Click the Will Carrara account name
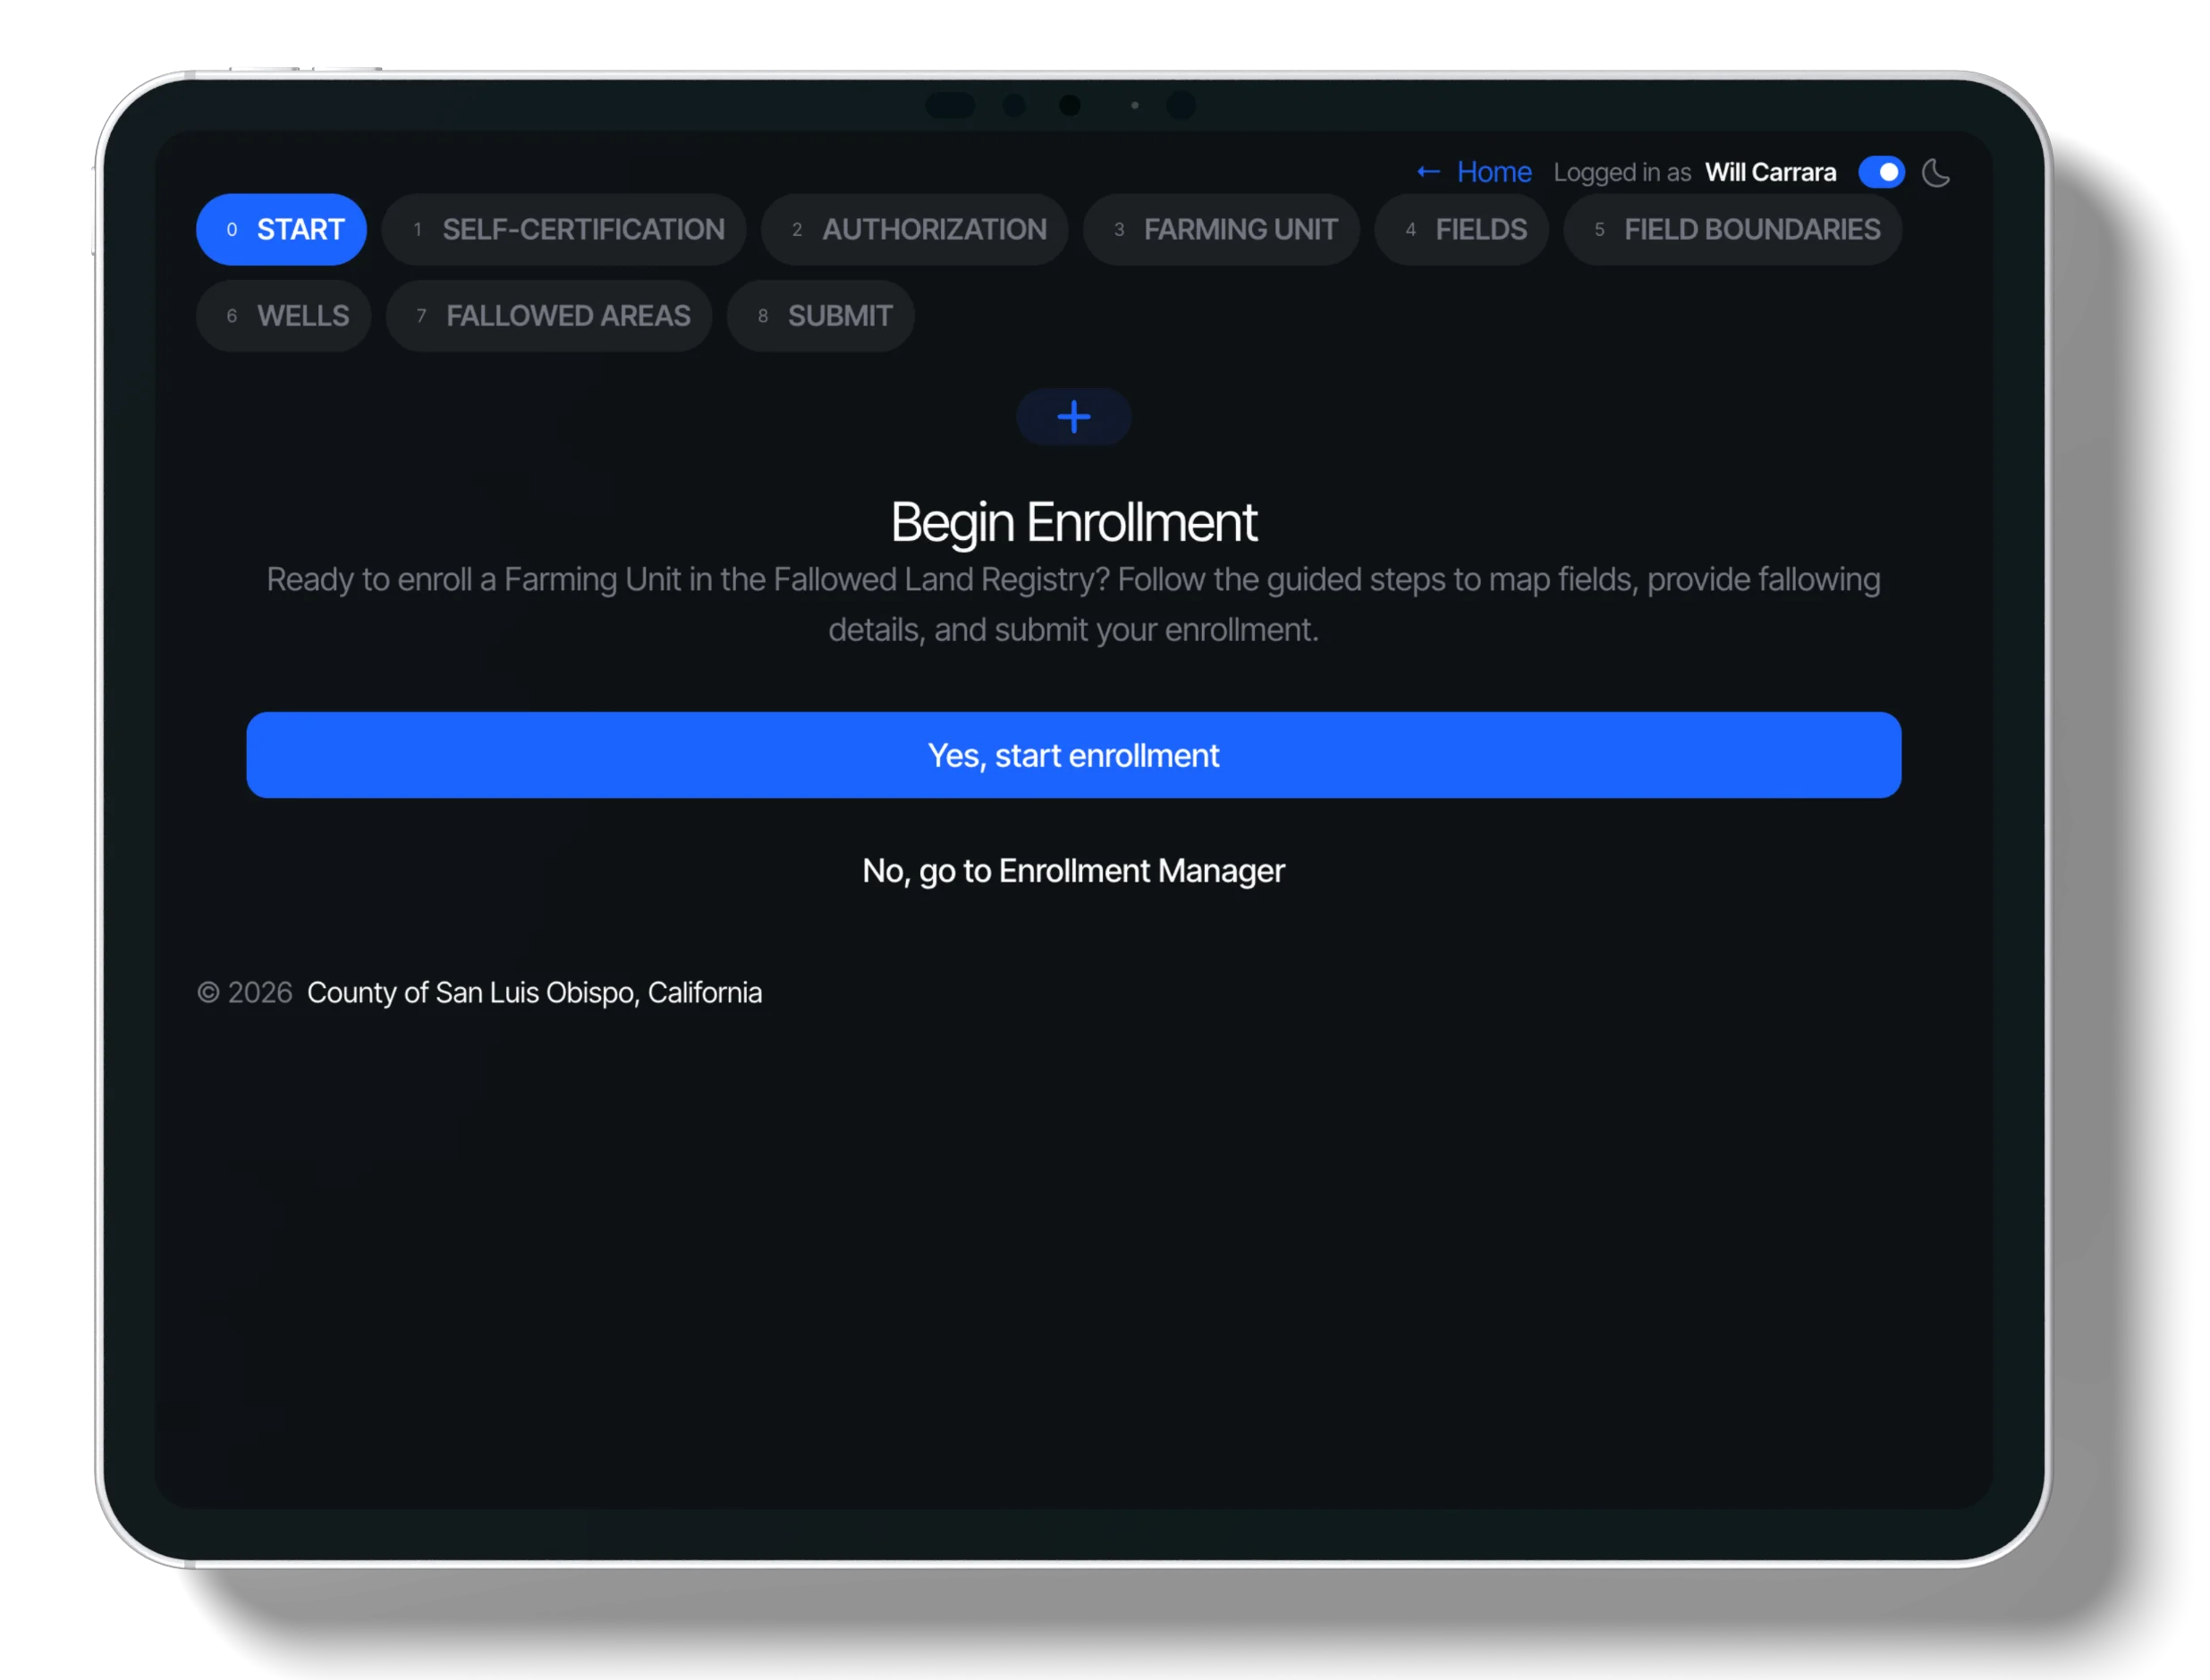 1771,171
